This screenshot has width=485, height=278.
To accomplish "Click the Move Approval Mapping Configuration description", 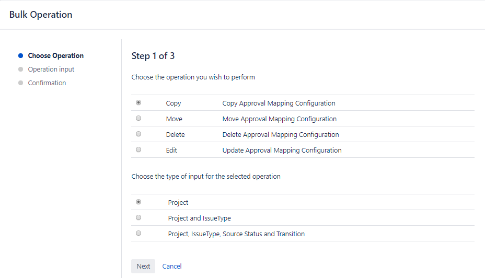I will [279, 119].
